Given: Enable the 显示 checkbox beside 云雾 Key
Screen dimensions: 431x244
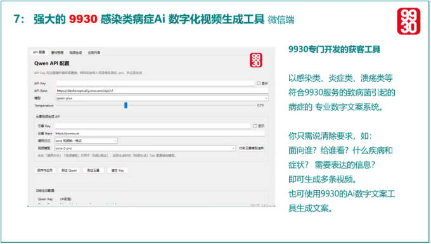Looking at the screenshot, I should (255, 126).
